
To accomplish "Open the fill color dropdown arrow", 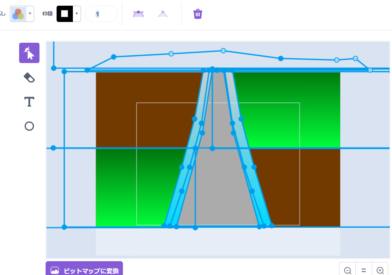I will click(x=30, y=14).
